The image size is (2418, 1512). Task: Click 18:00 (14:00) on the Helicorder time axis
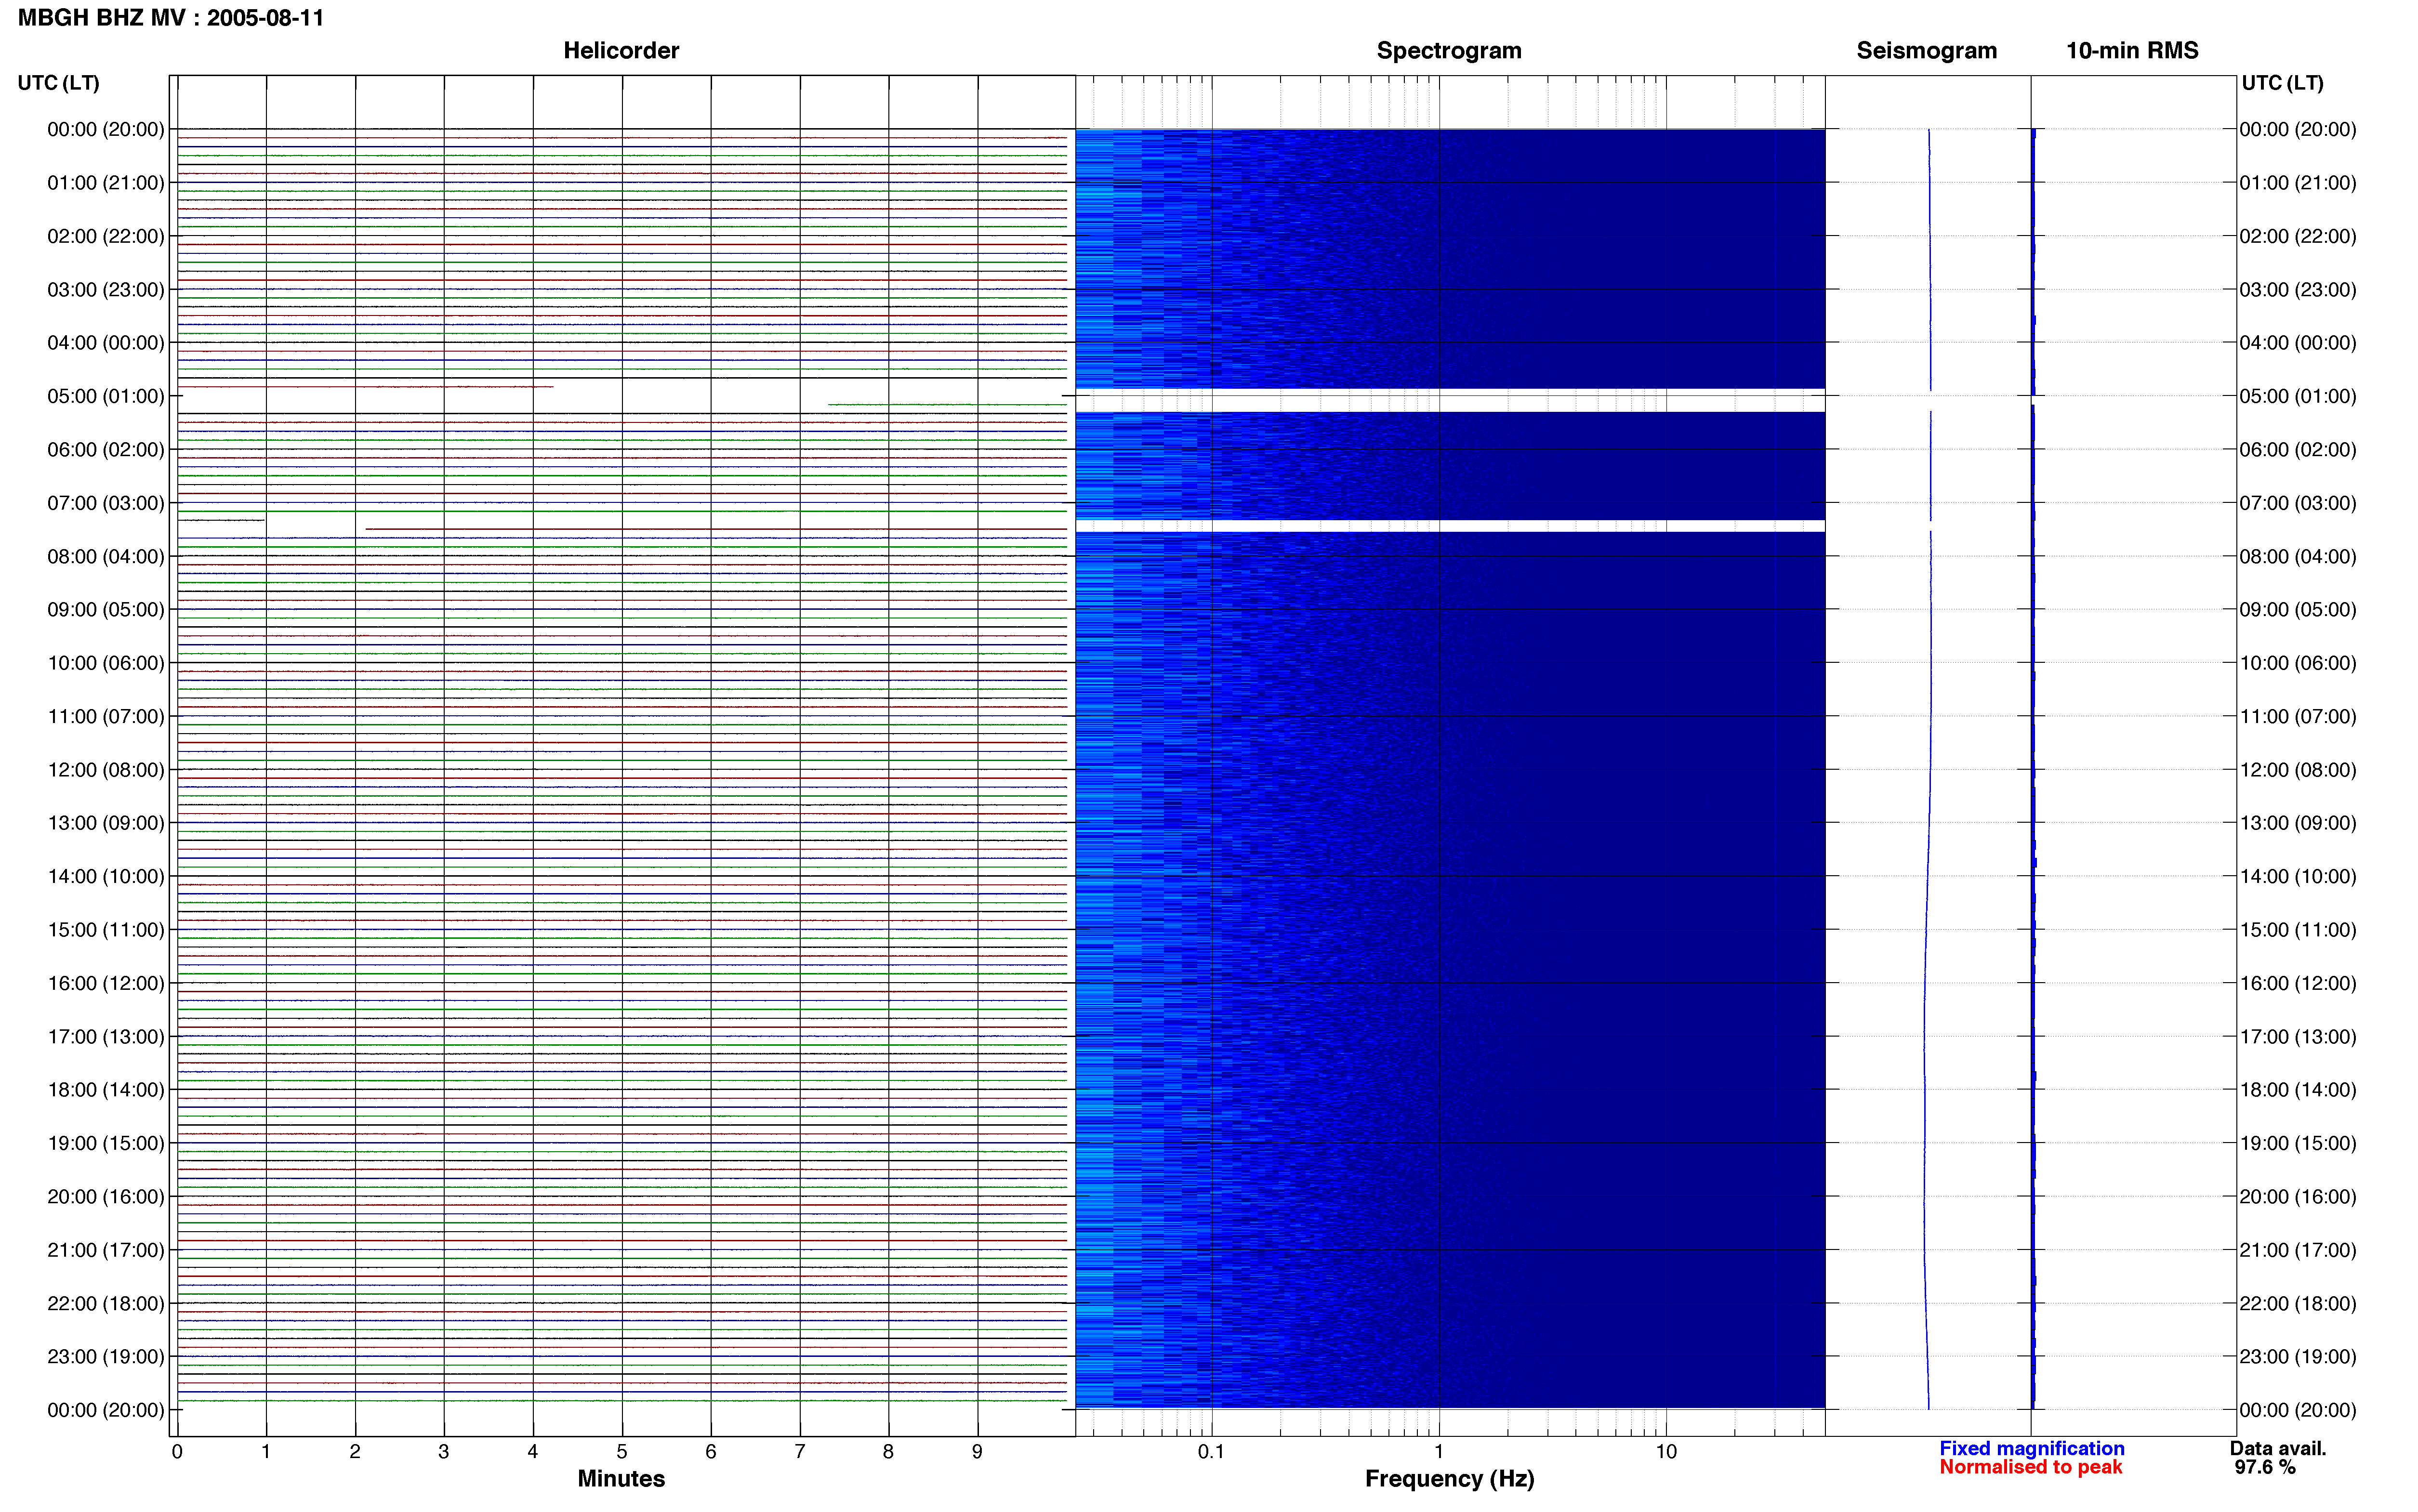pos(106,1090)
